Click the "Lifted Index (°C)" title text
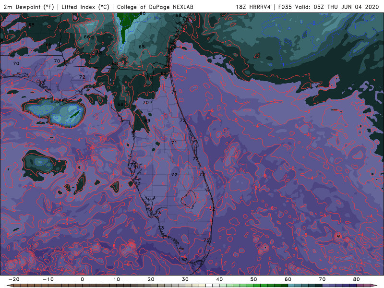Screen dimensions: 384x288 pyautogui.click(x=85, y=7)
